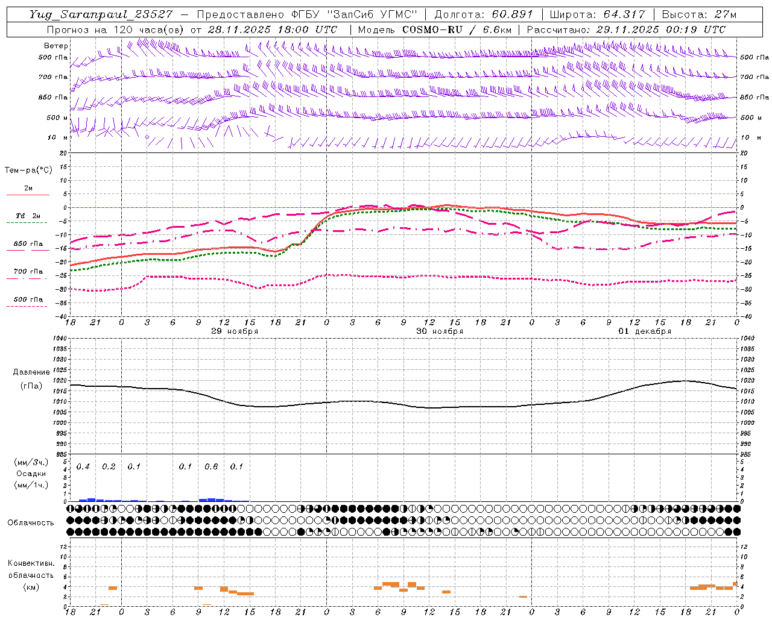
Task: Click the station title Yug_Saranpaul_23527
Action: 101,14
